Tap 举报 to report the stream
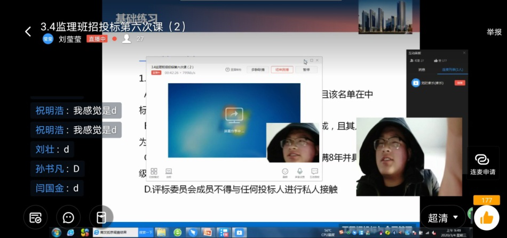 pos(494,32)
